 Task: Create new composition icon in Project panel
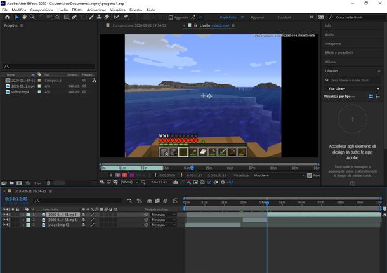(19, 183)
